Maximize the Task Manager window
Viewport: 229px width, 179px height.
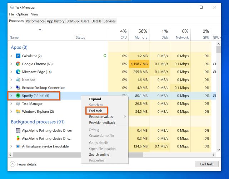click(201, 7)
